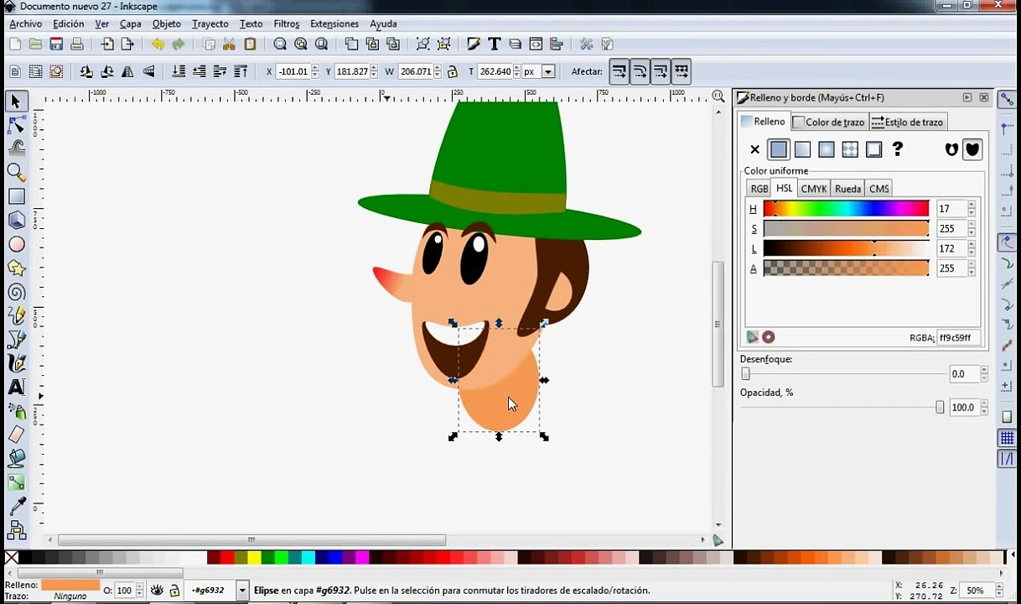Toggle pattern transform in Afectar

pyautogui.click(x=681, y=71)
